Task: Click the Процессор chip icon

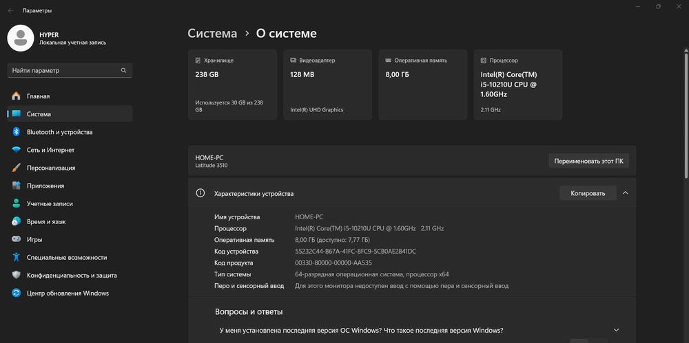Action: [484, 60]
